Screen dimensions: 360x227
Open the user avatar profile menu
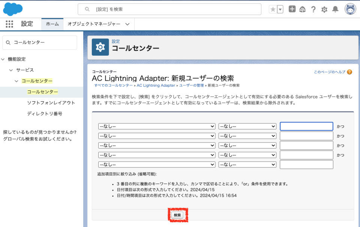(x=350, y=9)
